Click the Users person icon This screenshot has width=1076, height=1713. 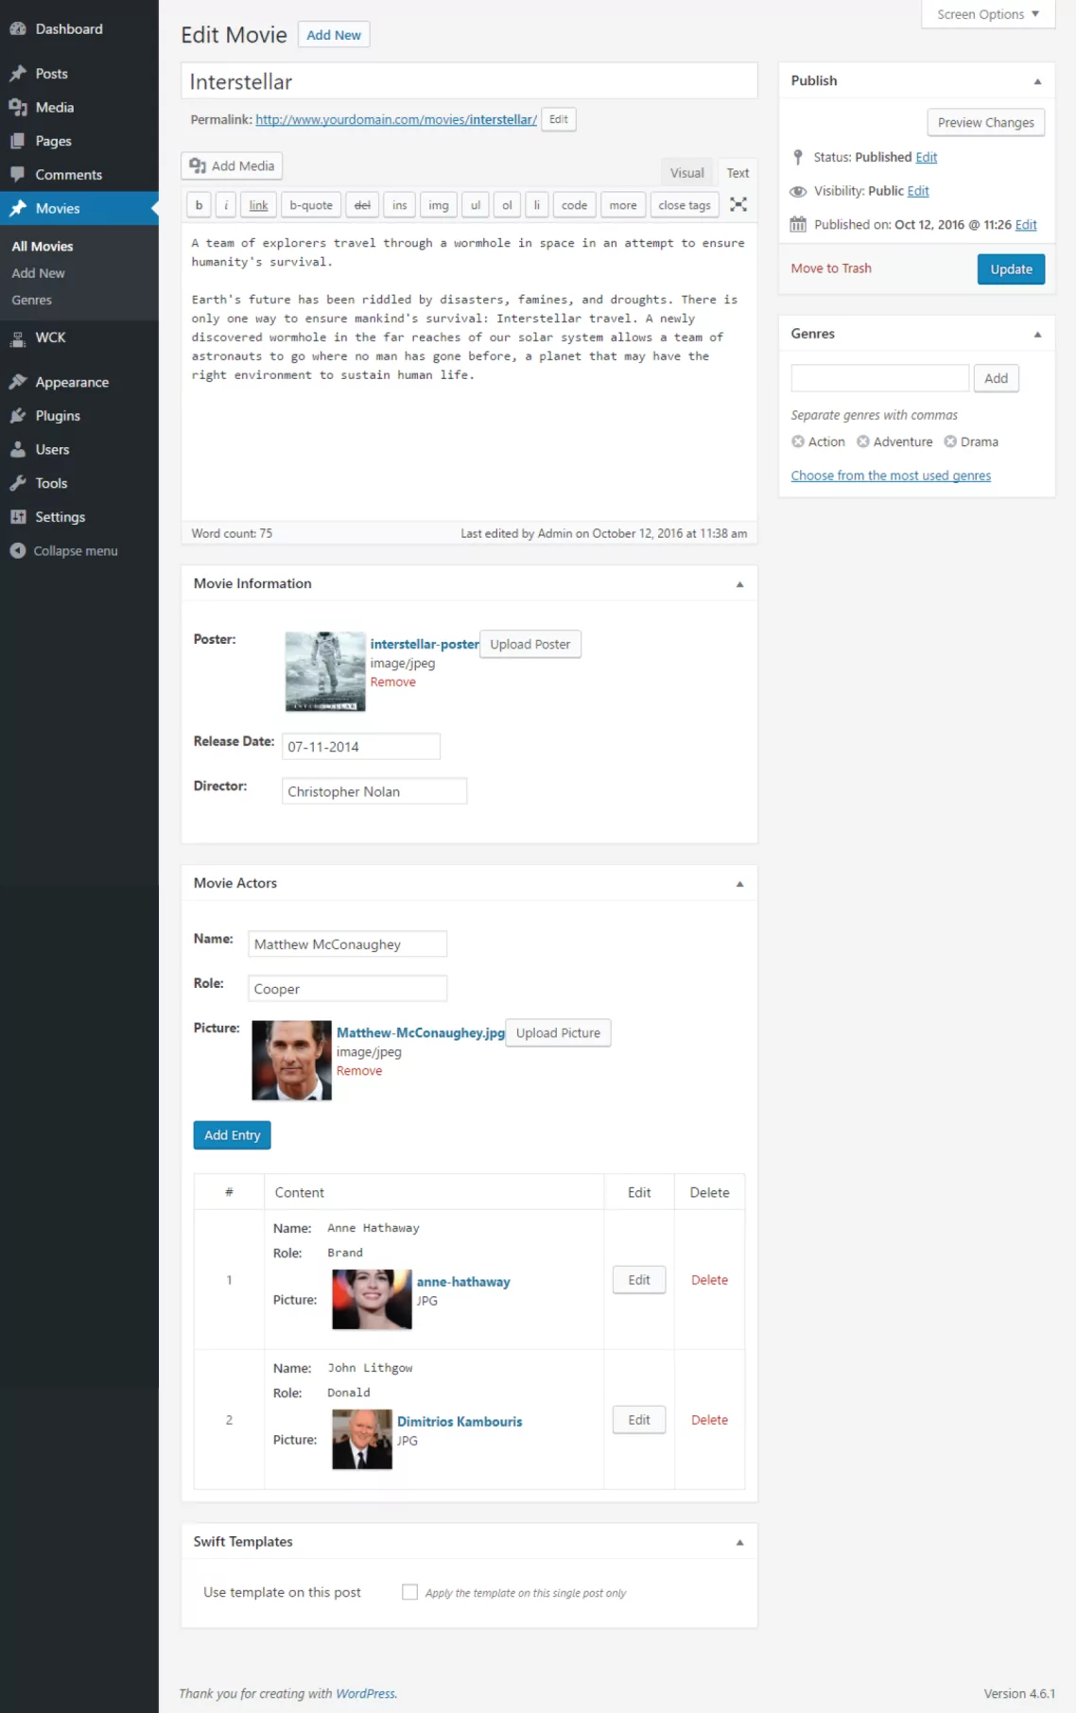pos(18,450)
